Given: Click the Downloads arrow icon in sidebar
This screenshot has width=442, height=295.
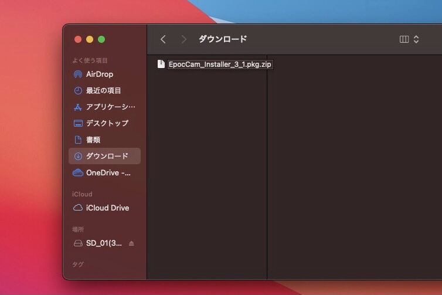Looking at the screenshot, I should pyautogui.click(x=78, y=156).
